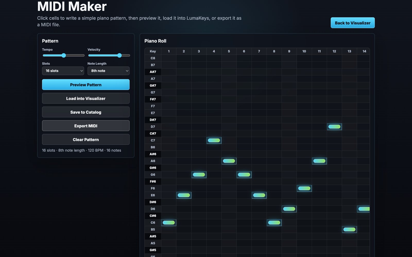Image resolution: width=412 pixels, height=257 pixels.
Task: Click the D#6 key label
Action: [x=153, y=202]
